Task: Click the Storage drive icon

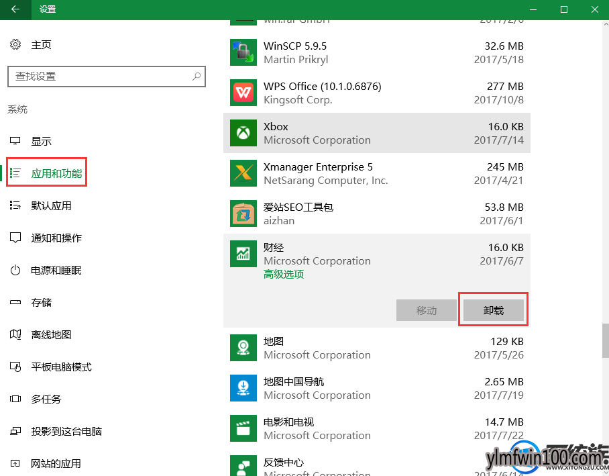Action: (x=15, y=302)
